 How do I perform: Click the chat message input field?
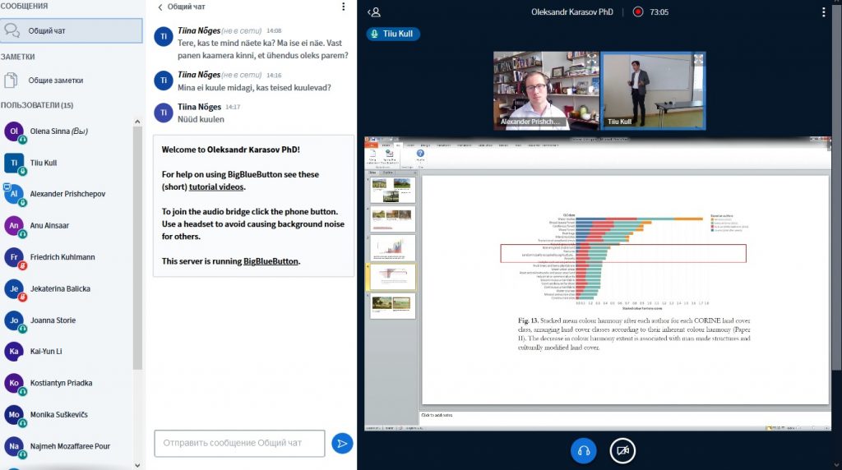[x=239, y=444]
